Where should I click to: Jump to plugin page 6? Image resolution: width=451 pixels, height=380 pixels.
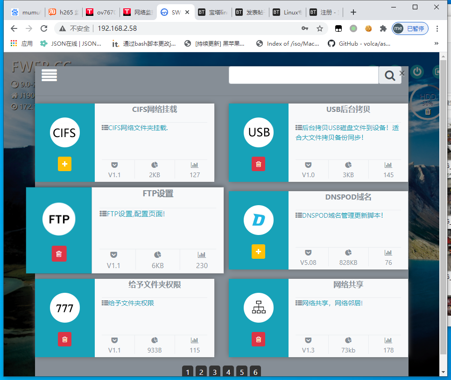pyautogui.click(x=255, y=372)
